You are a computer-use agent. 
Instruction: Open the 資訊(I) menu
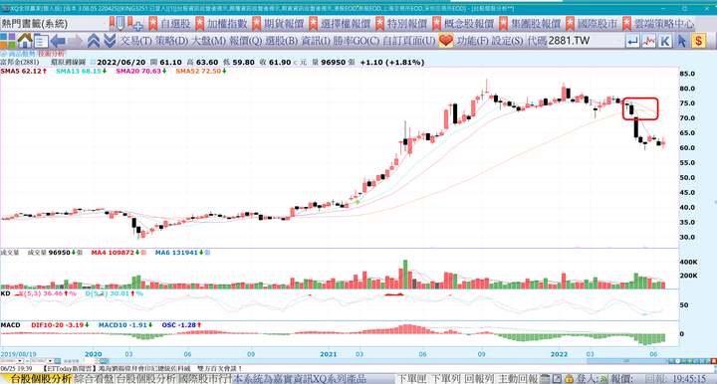316,41
